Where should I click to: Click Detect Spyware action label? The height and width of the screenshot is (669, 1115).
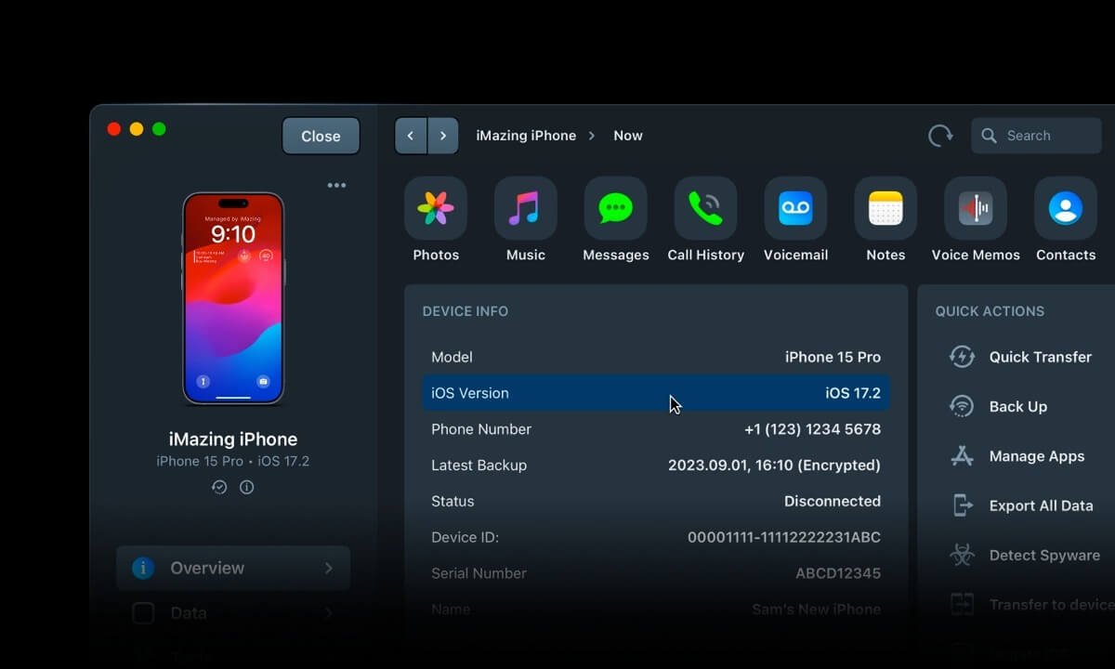pos(1044,555)
